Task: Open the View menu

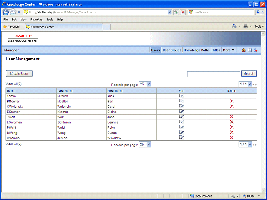Action: pos(23,20)
